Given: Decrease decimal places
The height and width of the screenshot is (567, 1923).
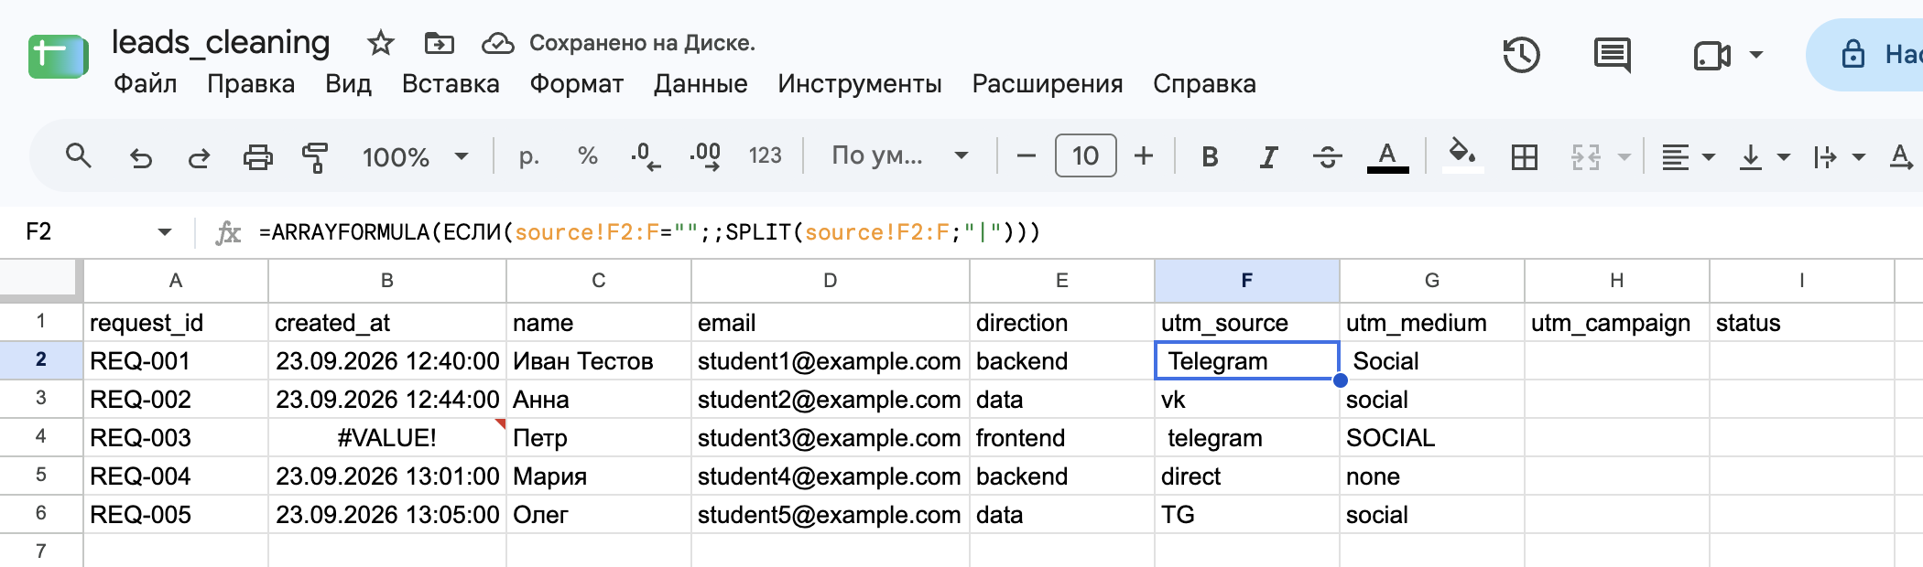Looking at the screenshot, I should (x=646, y=156).
